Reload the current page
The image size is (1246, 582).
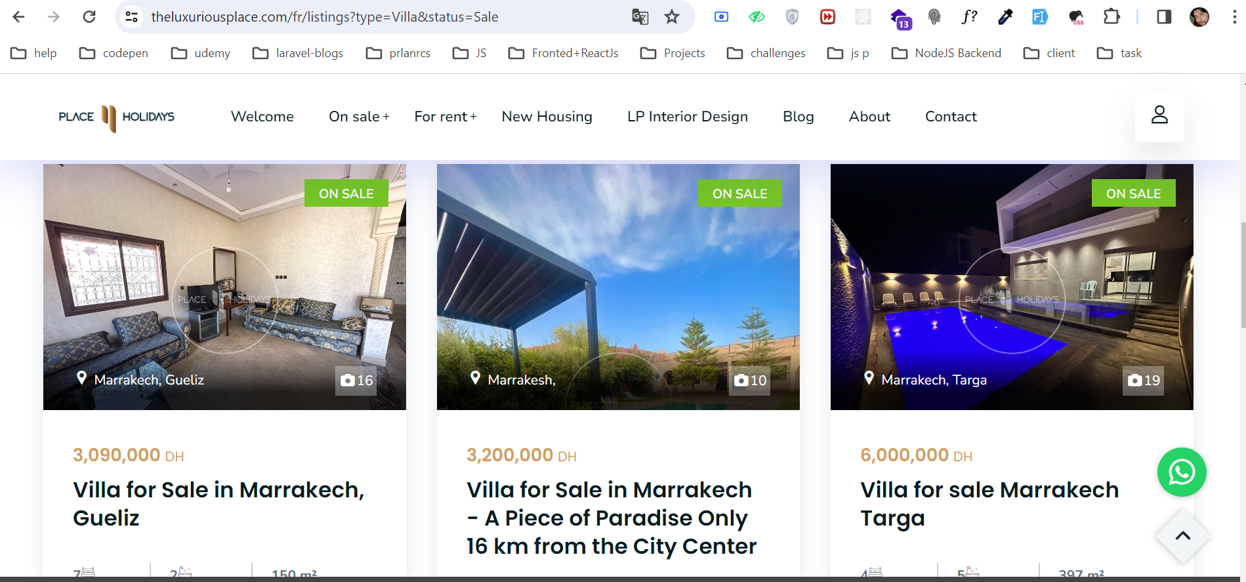[x=89, y=17]
